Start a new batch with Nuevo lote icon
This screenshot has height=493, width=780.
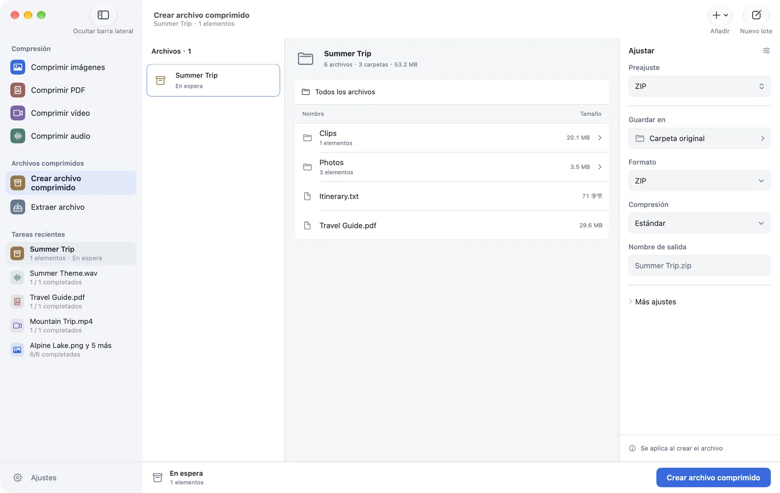click(756, 15)
